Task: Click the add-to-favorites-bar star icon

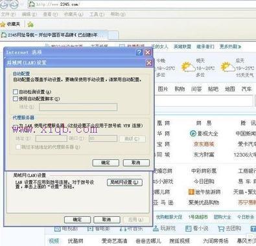Action: pyautogui.click(x=30, y=25)
